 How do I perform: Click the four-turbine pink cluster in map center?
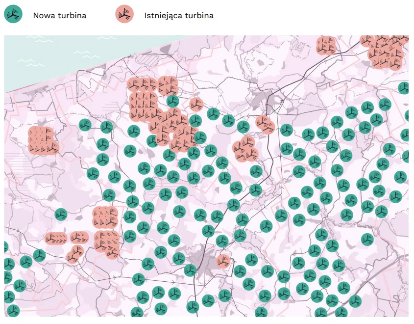click(x=245, y=149)
